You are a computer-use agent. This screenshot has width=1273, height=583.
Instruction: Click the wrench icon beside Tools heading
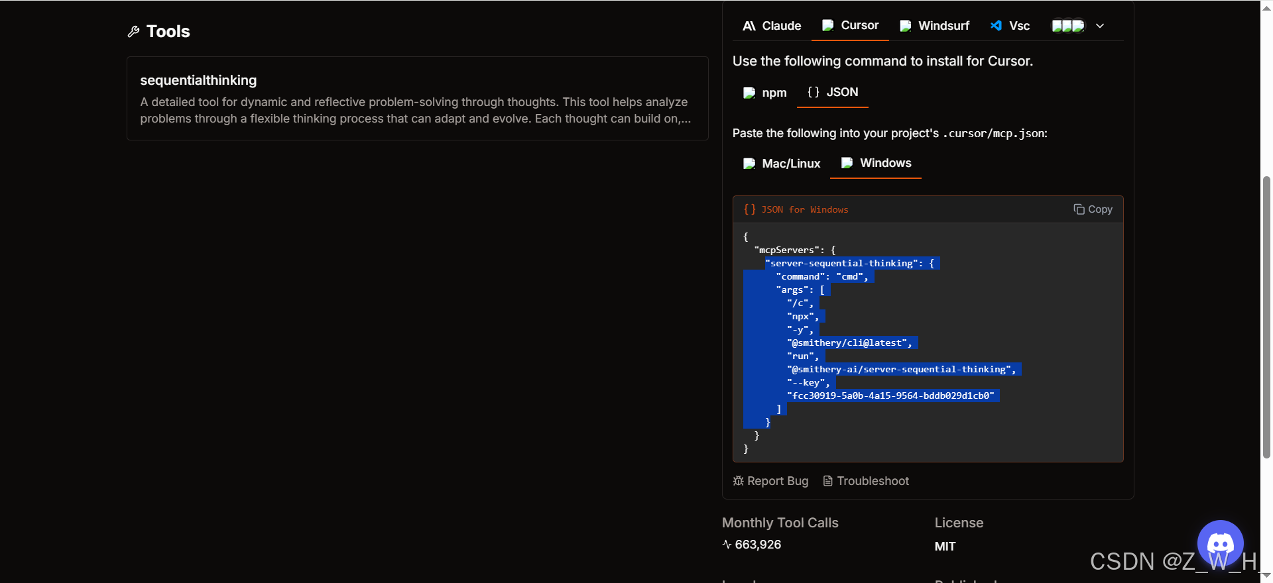(x=133, y=32)
